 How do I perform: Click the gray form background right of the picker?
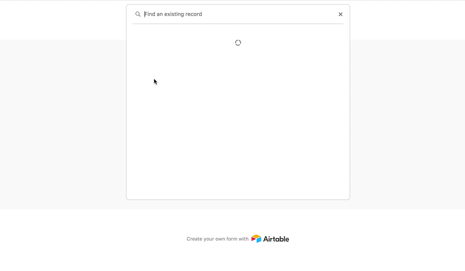click(x=407, y=124)
